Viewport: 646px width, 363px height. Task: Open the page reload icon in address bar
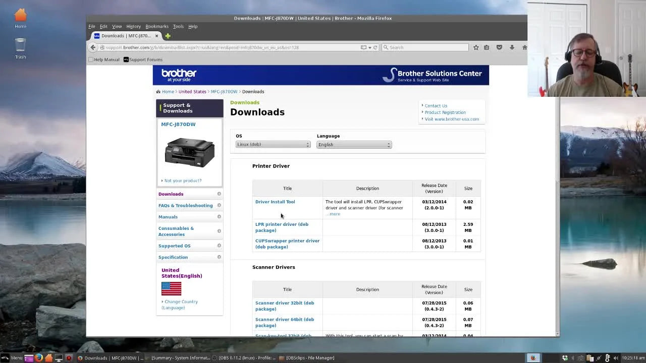[375, 47]
